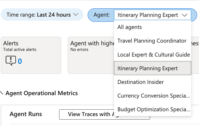Select All agents from the list
Image resolution: width=199 pixels, height=126 pixels.
click(x=130, y=27)
